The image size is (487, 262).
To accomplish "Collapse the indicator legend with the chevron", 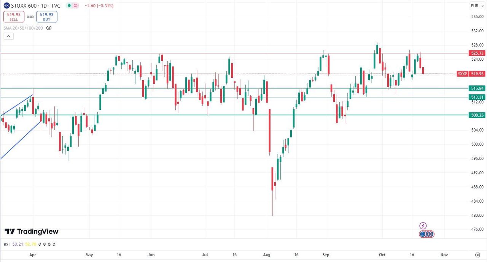I will (x=9, y=36).
